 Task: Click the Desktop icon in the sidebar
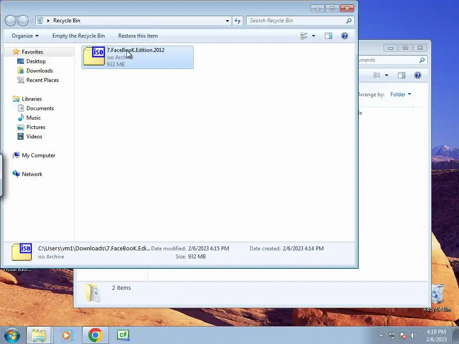[21, 61]
